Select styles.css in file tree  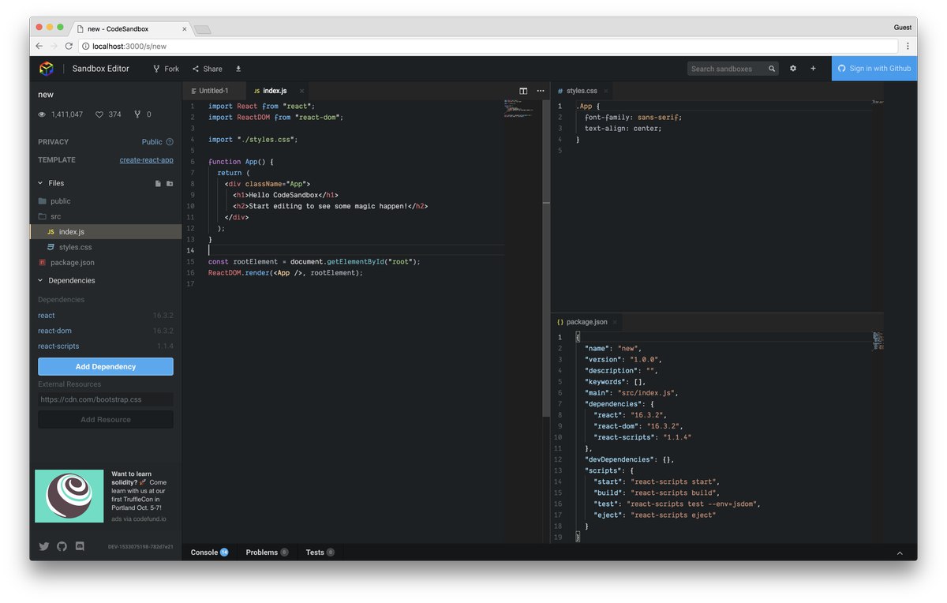[106, 247]
